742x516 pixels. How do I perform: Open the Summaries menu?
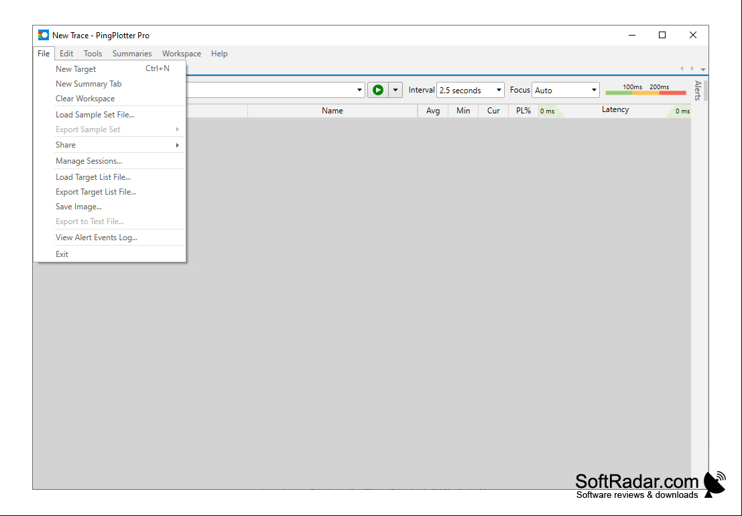(x=132, y=54)
